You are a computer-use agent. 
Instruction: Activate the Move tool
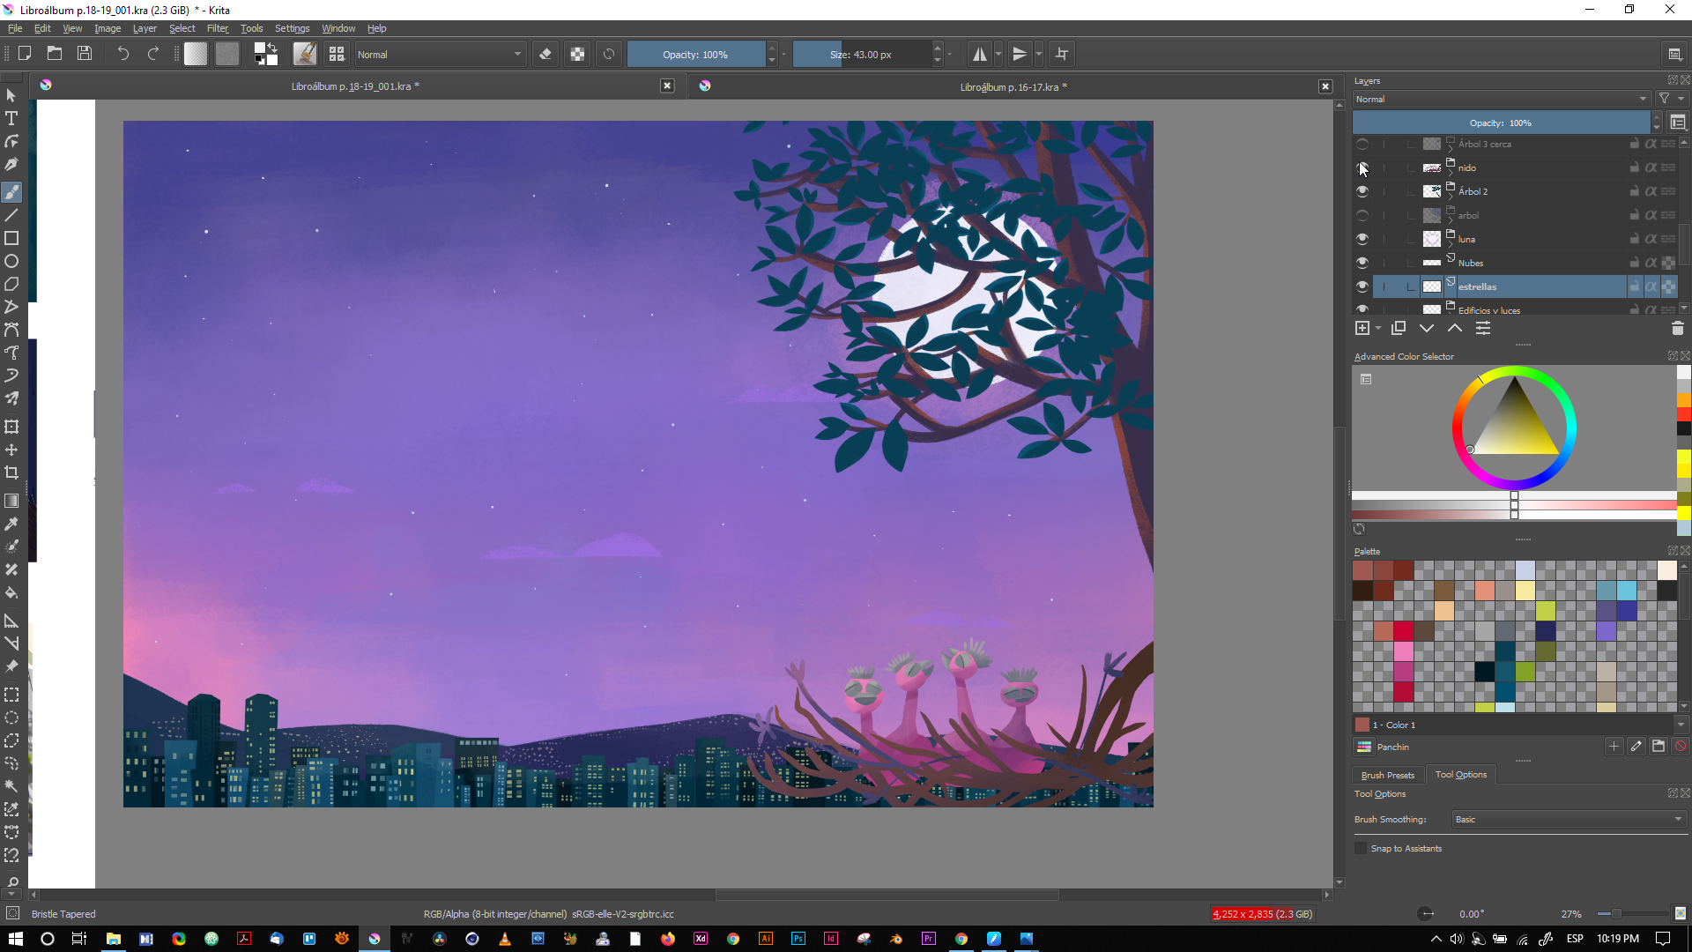pos(11,450)
